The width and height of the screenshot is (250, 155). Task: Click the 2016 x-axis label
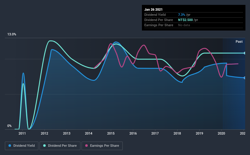[133, 133]
